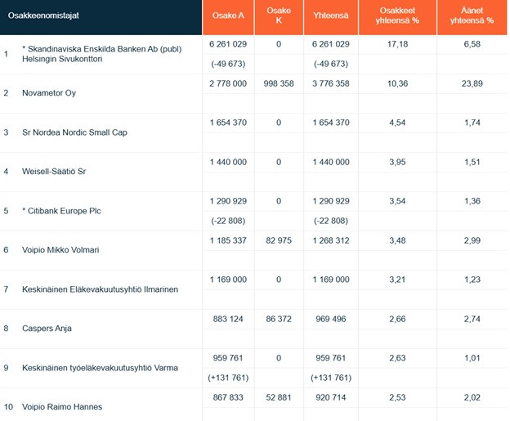The width and height of the screenshot is (510, 421).
Task: Click the Osake A column header
Action: (228, 16)
